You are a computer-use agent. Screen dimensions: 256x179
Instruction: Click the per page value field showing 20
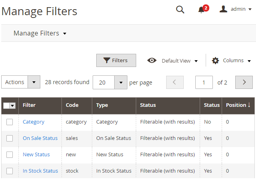click(x=104, y=83)
